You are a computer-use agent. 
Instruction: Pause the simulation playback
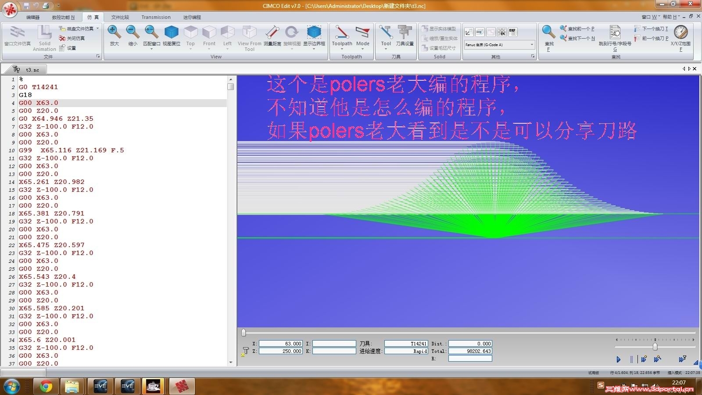(x=631, y=359)
